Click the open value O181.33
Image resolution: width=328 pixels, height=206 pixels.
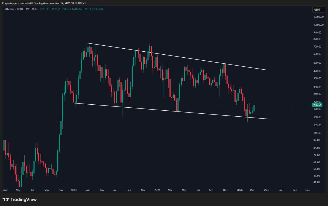[x=44, y=9]
